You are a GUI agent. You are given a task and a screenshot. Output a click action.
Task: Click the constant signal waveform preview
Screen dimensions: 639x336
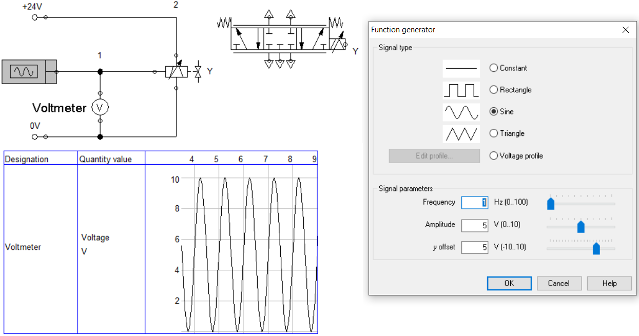(461, 68)
